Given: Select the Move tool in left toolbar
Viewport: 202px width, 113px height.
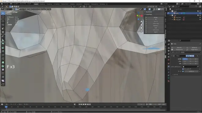Looking at the screenshot, I should pyautogui.click(x=3, y=21).
